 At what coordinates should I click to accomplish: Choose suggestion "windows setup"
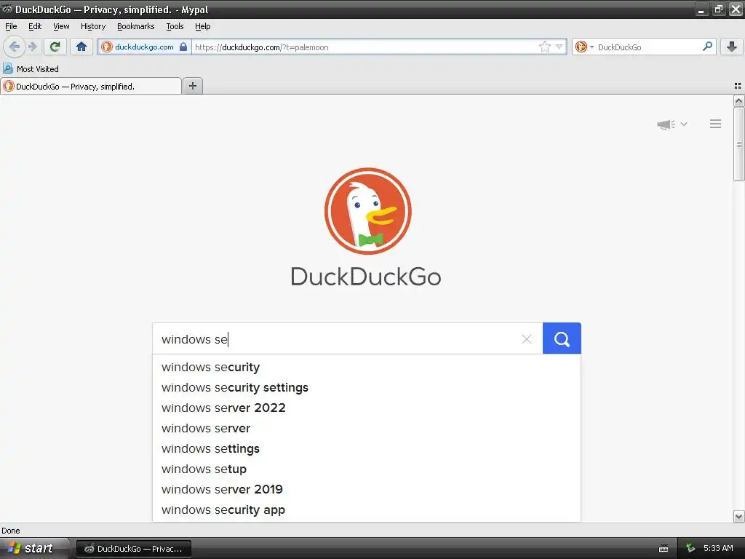point(367,469)
